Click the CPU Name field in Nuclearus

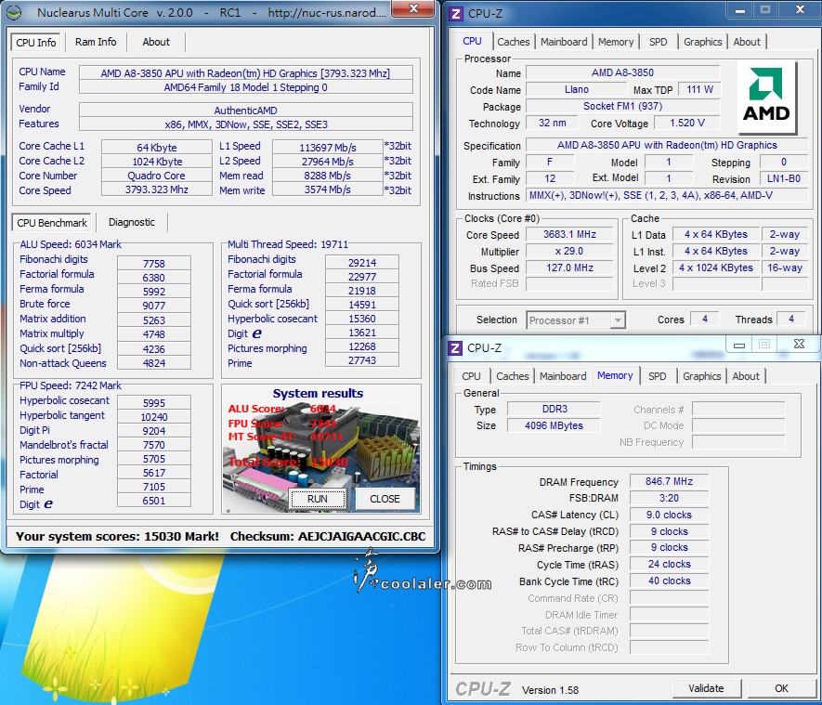[x=245, y=72]
